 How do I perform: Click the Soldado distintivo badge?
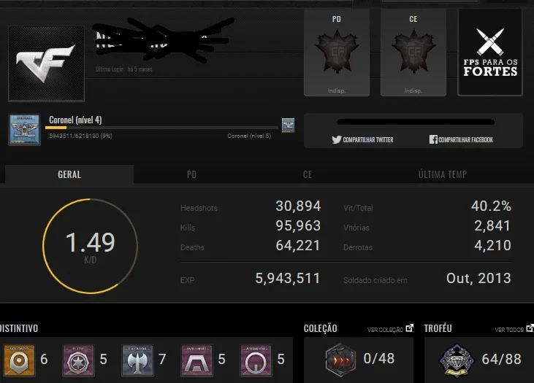[19, 360]
